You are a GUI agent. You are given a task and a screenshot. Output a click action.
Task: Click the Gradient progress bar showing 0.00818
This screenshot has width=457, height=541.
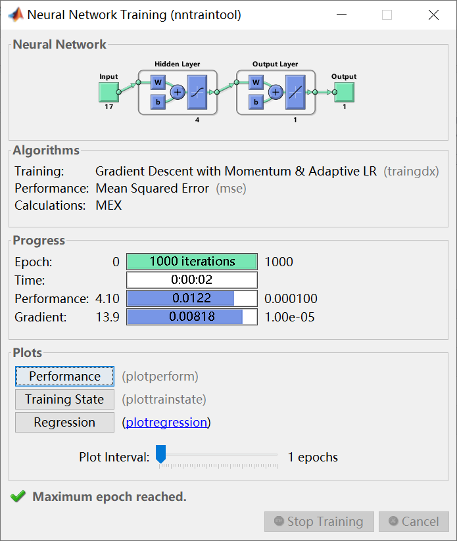[191, 317]
